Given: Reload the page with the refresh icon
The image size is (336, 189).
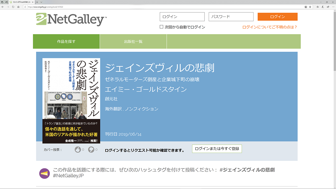Looking at the screenshot, I should click(x=13, y=7).
